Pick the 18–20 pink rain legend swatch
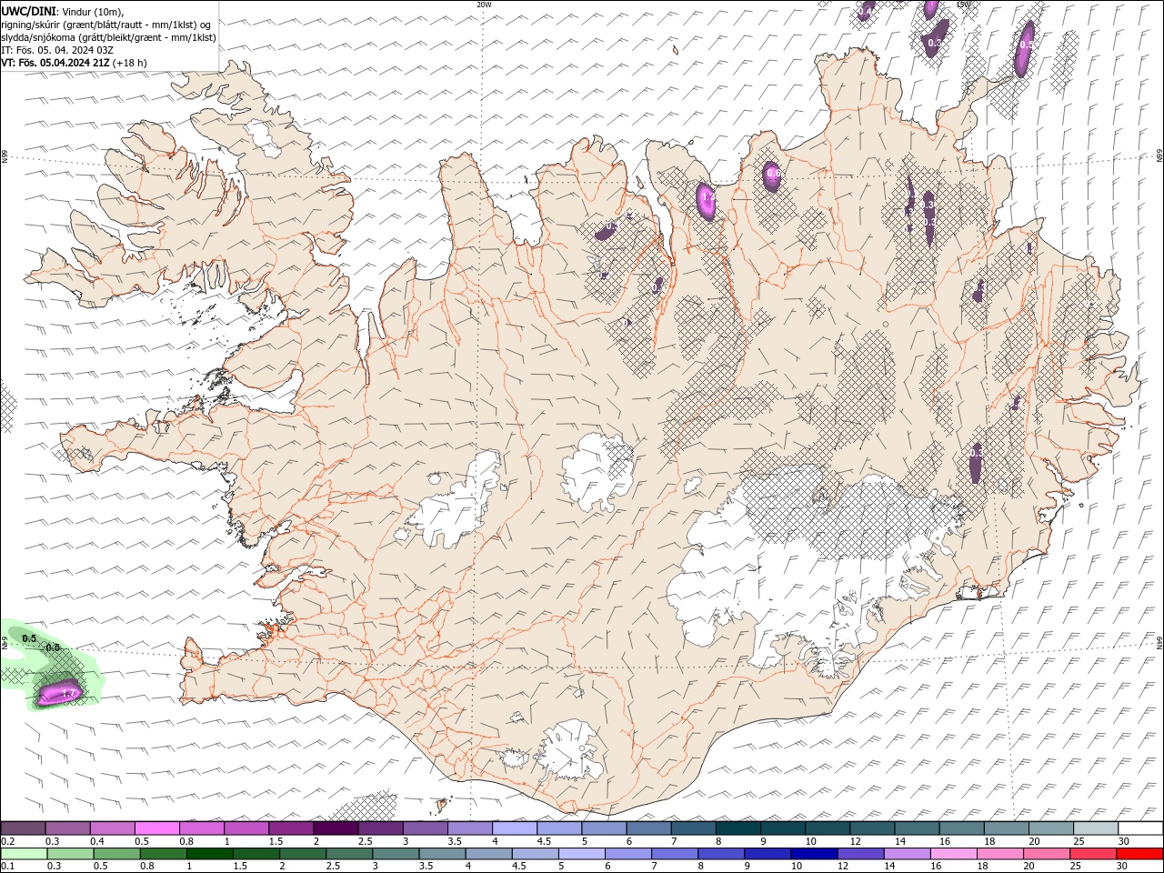This screenshot has height=873, width=1164. [1000, 854]
